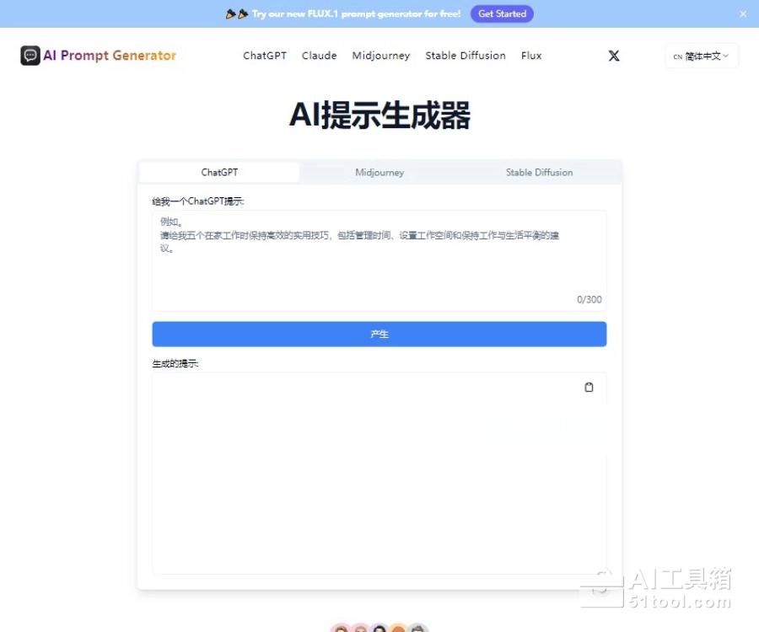The image size is (759, 632).
Task: Copy generated prompt using clipboard icon
Action: (589, 387)
